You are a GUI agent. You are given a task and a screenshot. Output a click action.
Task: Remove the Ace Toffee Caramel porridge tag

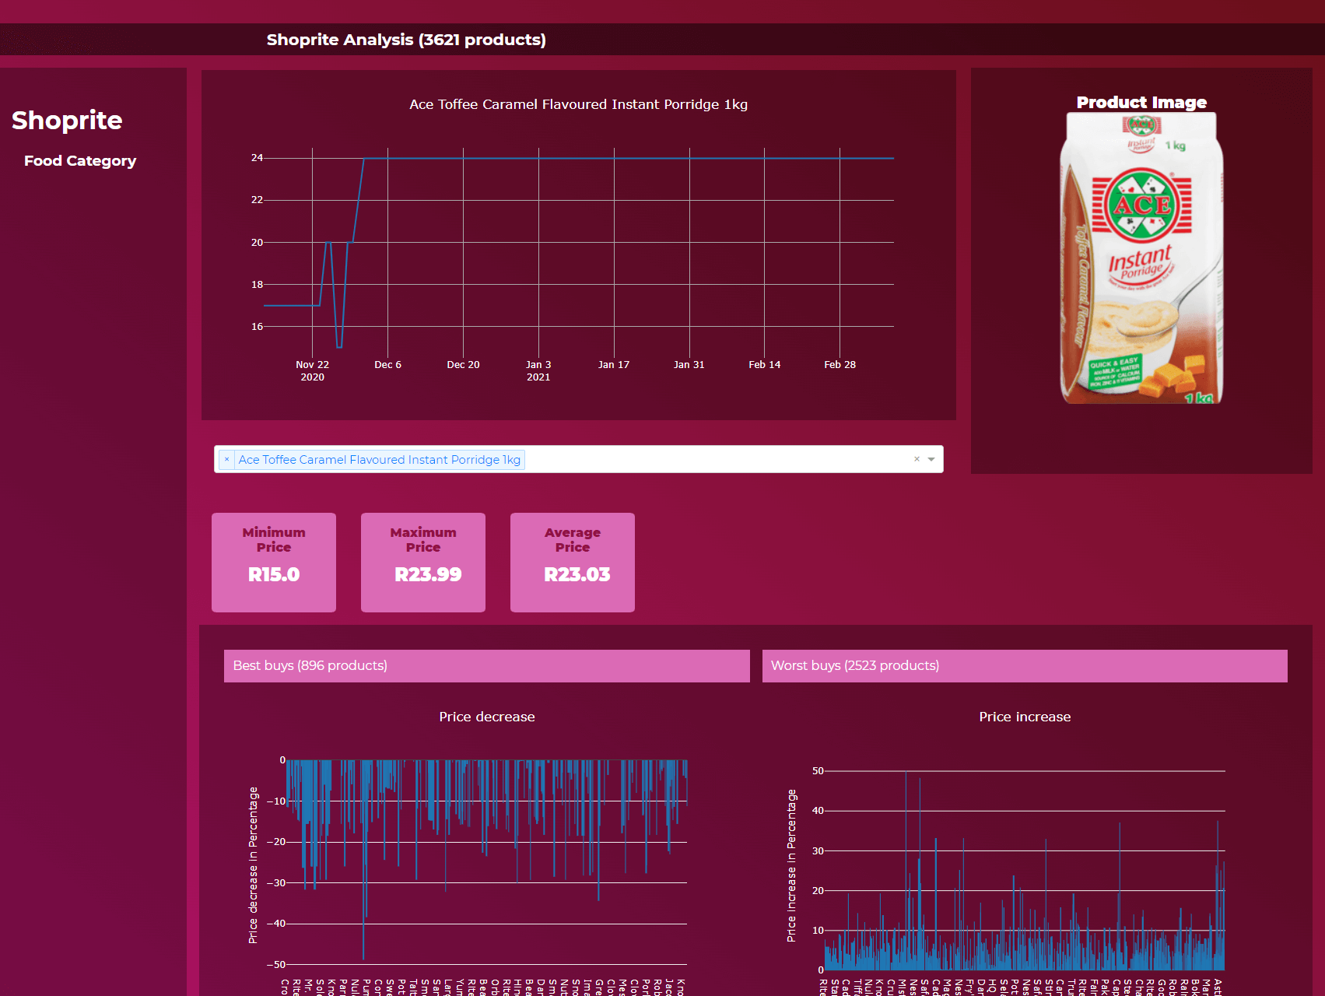coord(226,460)
